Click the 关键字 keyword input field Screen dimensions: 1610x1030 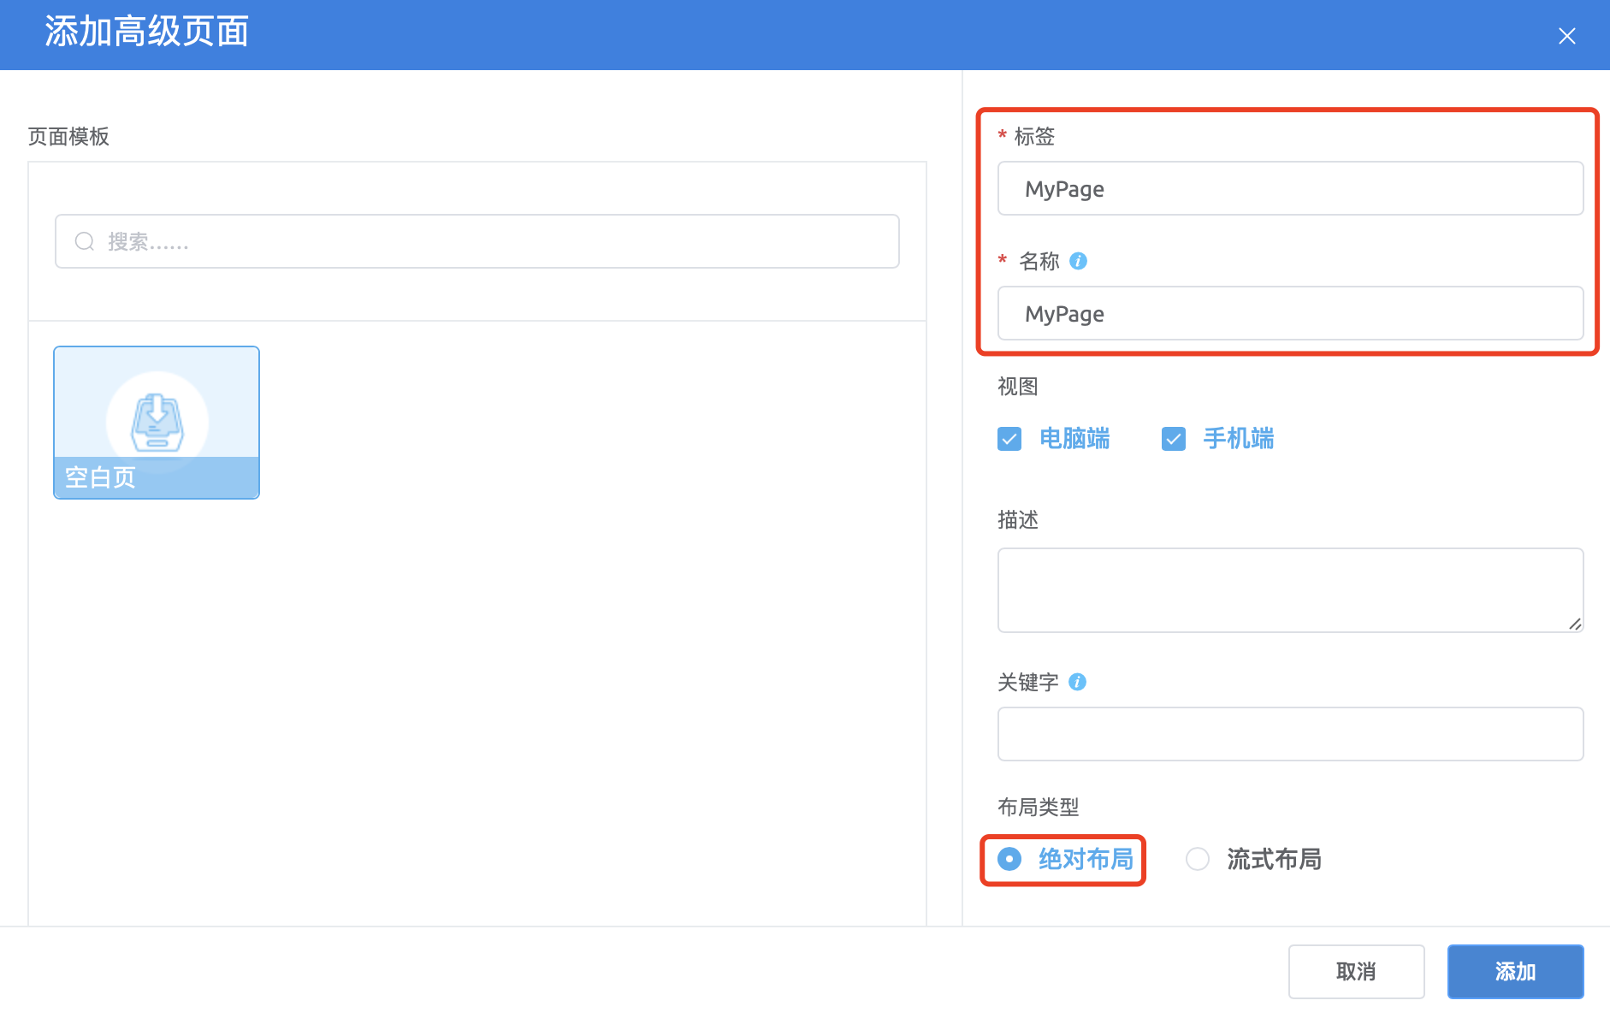pos(1290,734)
